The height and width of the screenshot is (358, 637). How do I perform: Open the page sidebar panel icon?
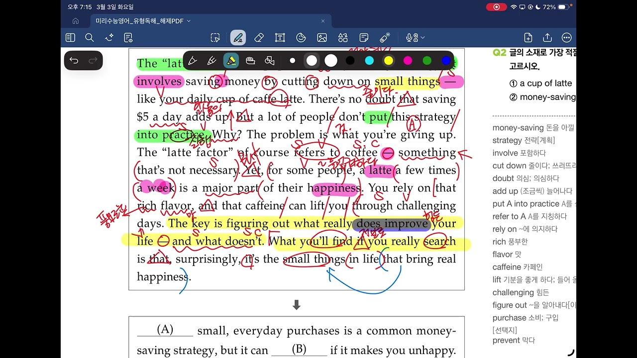click(70, 37)
